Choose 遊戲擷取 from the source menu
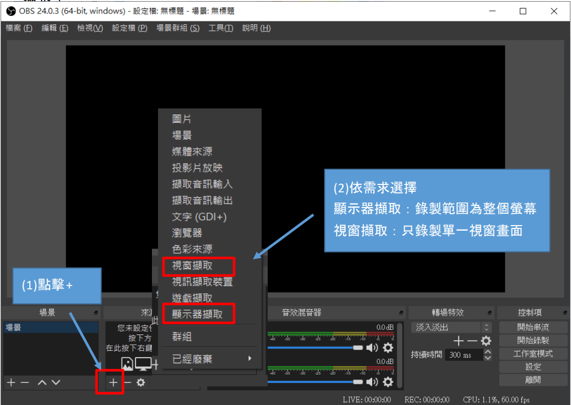Viewport: 571px width, 405px height. point(210,298)
